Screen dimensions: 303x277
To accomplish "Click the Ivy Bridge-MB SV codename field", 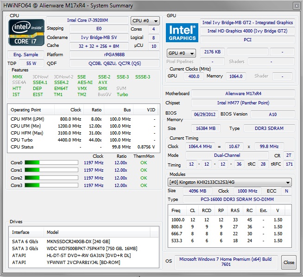I will pyautogui.click(x=99, y=38).
